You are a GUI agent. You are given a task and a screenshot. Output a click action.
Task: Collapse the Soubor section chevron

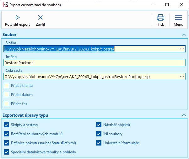coord(184,35)
